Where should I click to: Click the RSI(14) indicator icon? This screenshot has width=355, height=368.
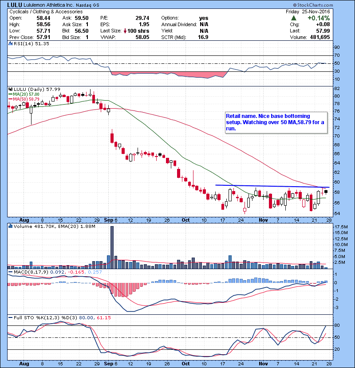click(10, 43)
